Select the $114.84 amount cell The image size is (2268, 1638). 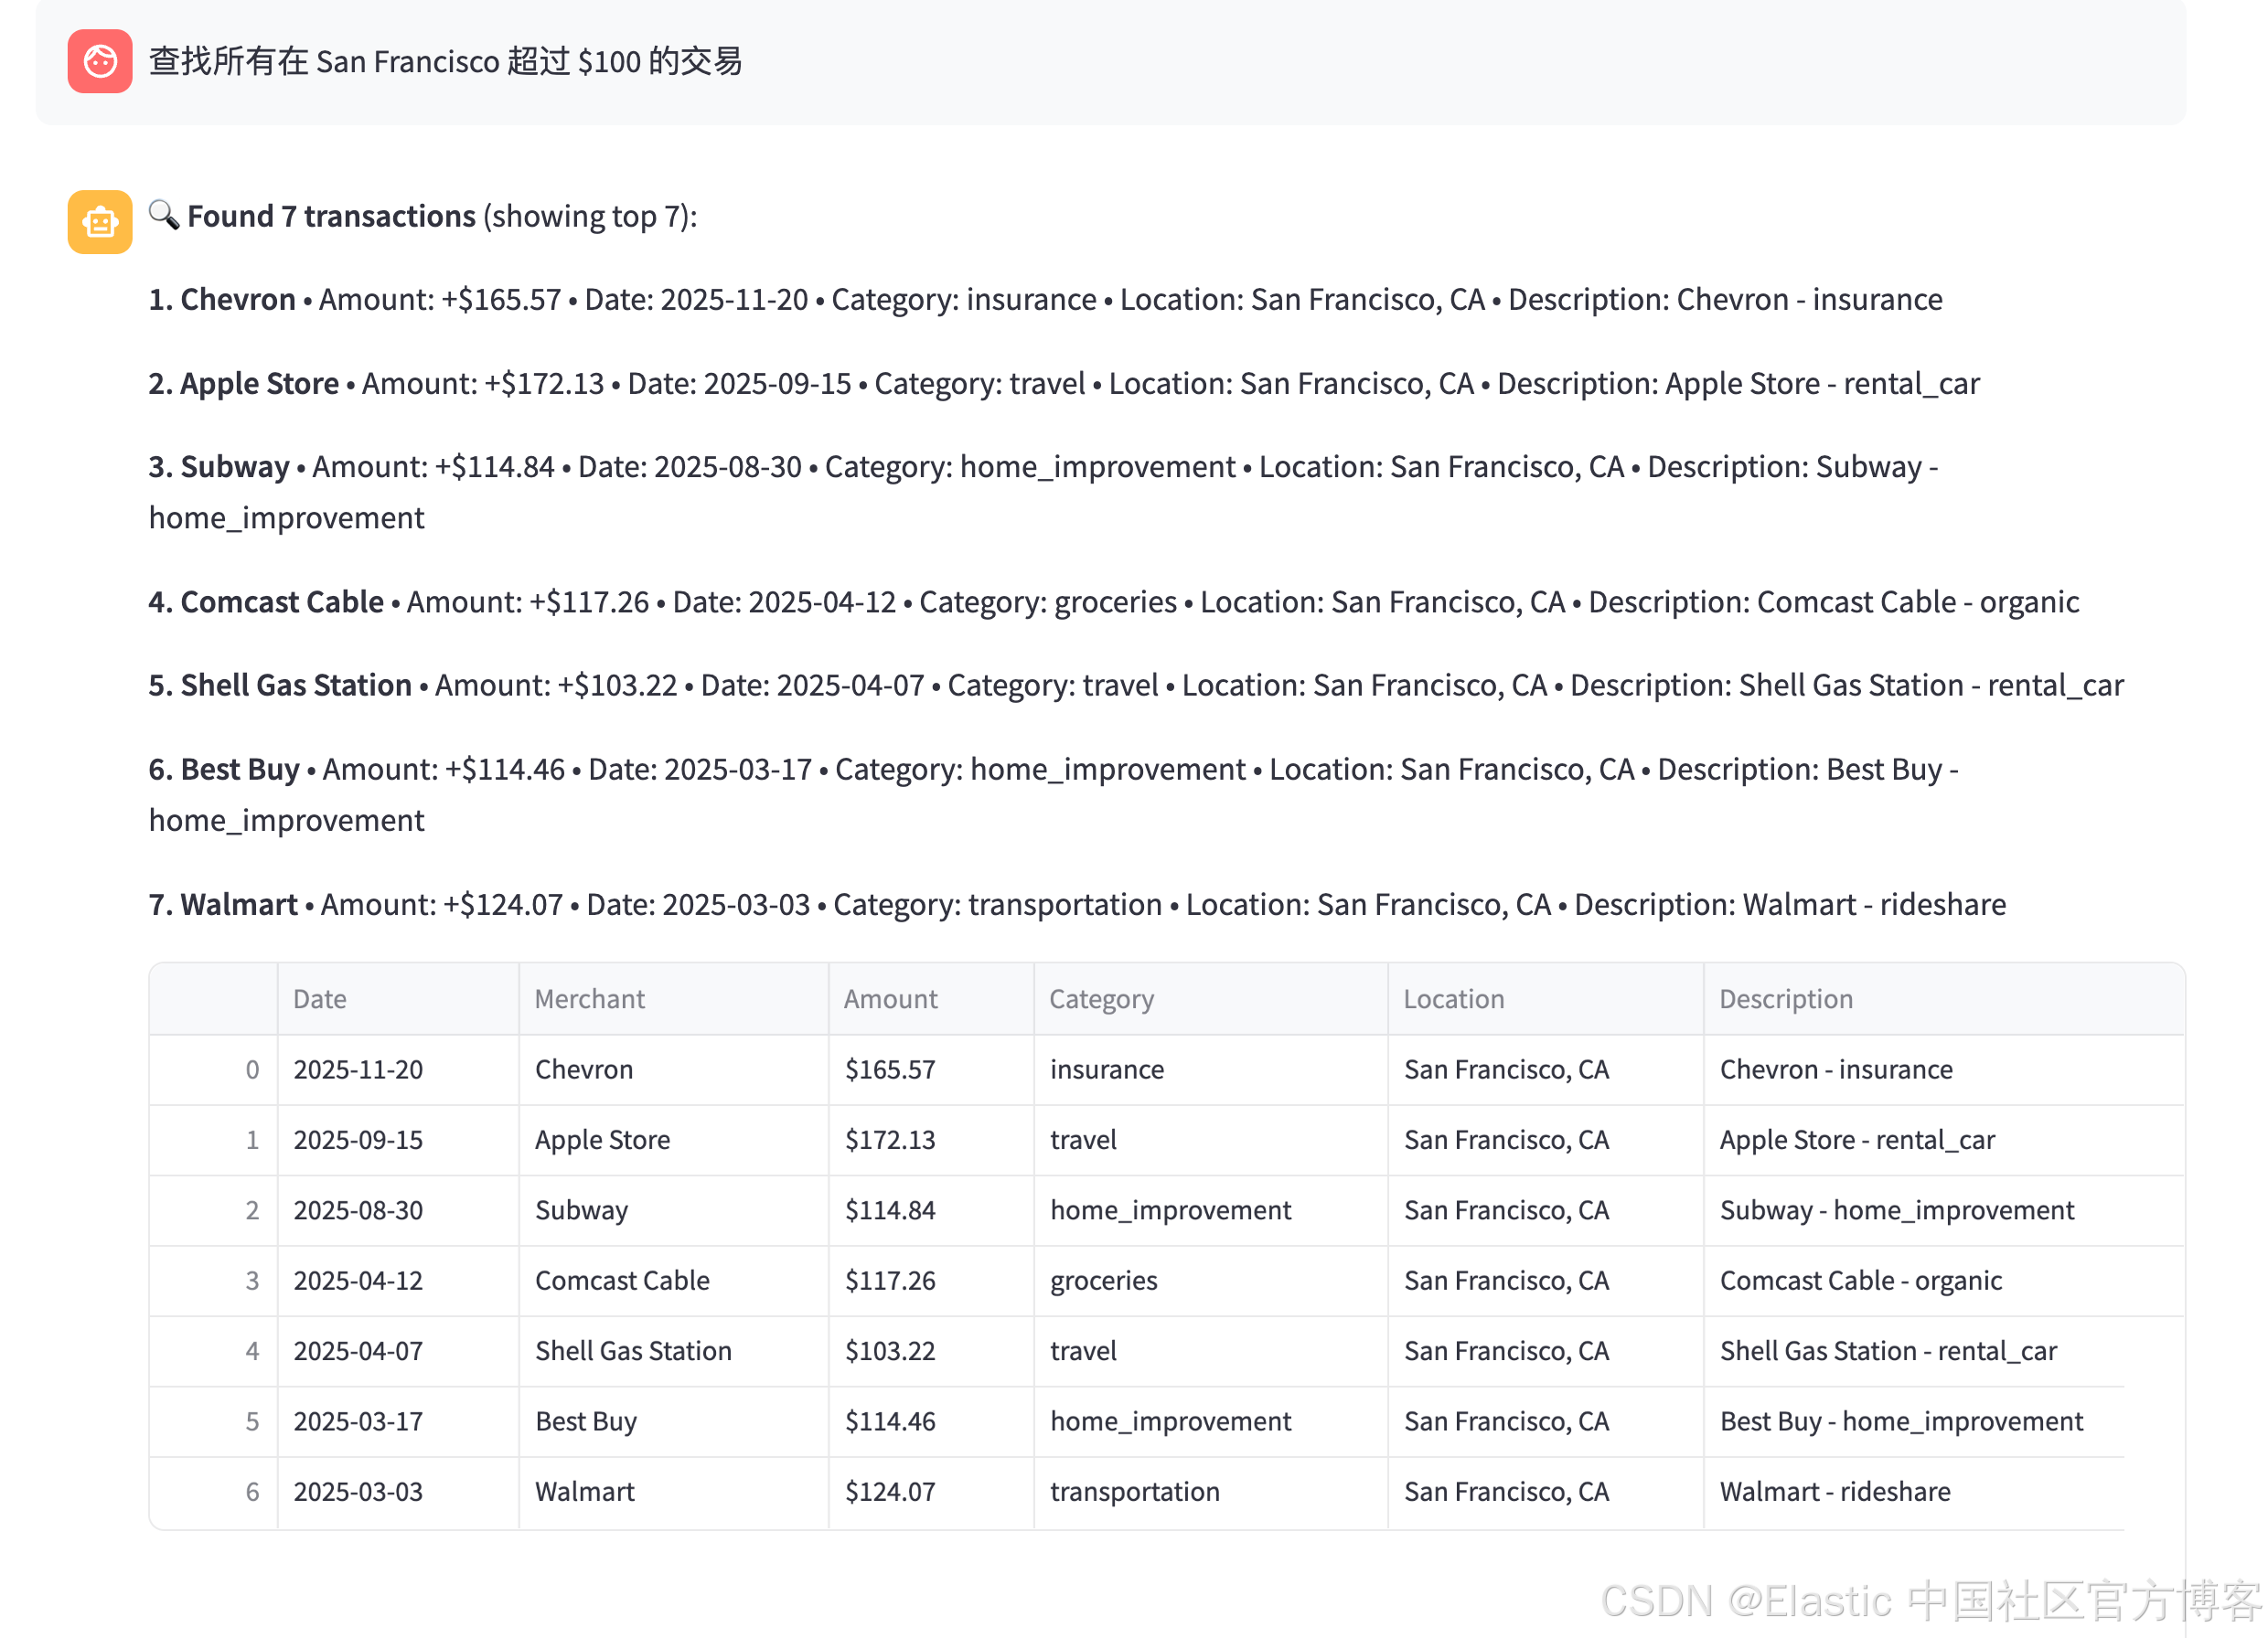932,1211
